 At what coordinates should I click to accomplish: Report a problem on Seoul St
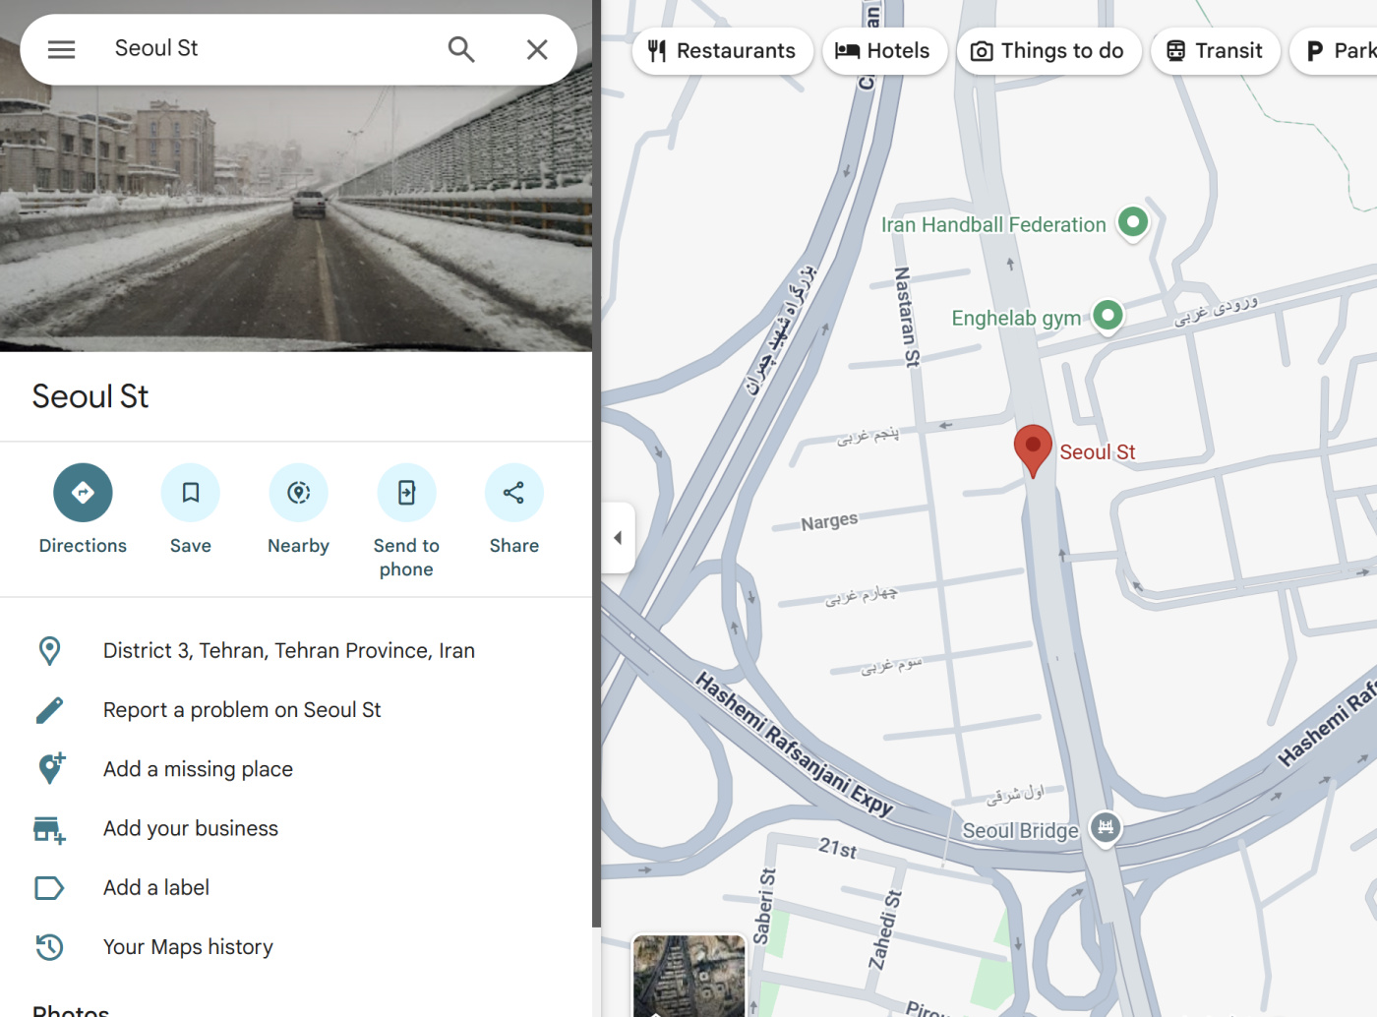(242, 710)
